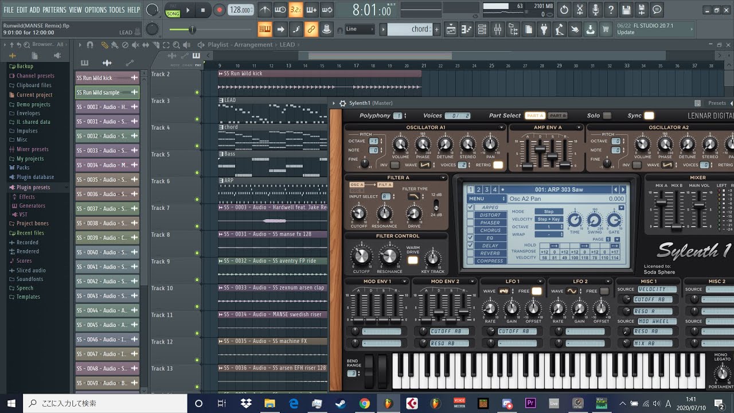This screenshot has width=734, height=413.
Task: Select the playlist zoom tool
Action: pos(178,45)
